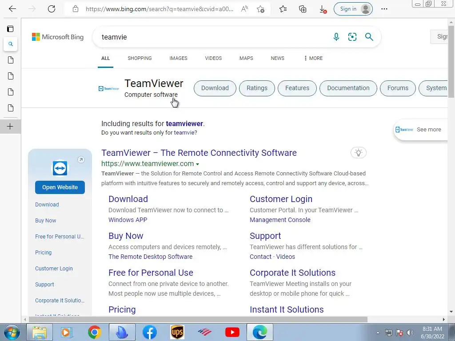This screenshot has width=455, height=341.
Task: Click See more TeamViewer side button
Action: 421,130
